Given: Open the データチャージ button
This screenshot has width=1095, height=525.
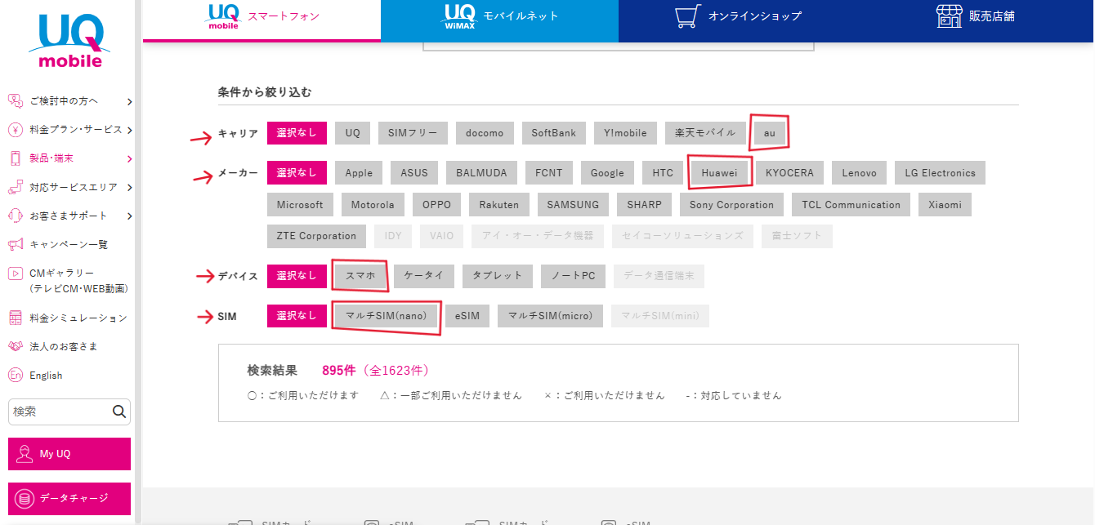Looking at the screenshot, I should click(x=69, y=498).
